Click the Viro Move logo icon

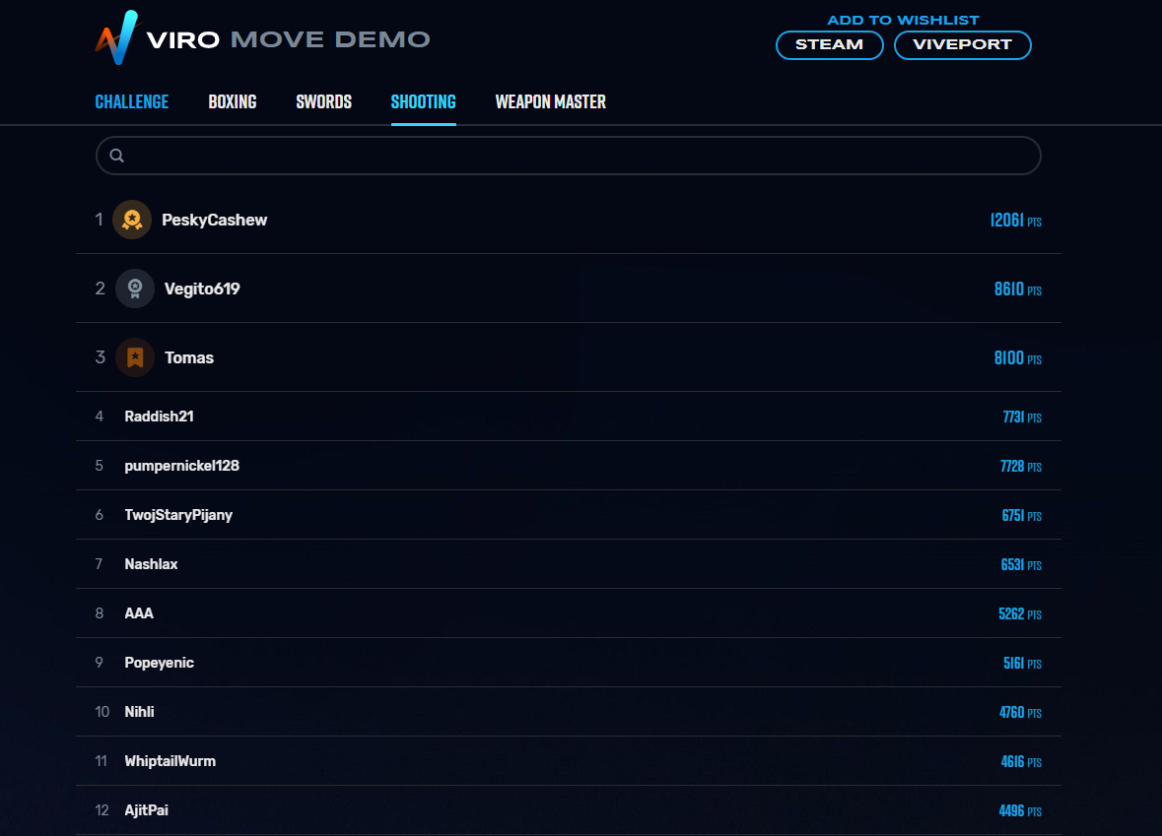pos(117,37)
